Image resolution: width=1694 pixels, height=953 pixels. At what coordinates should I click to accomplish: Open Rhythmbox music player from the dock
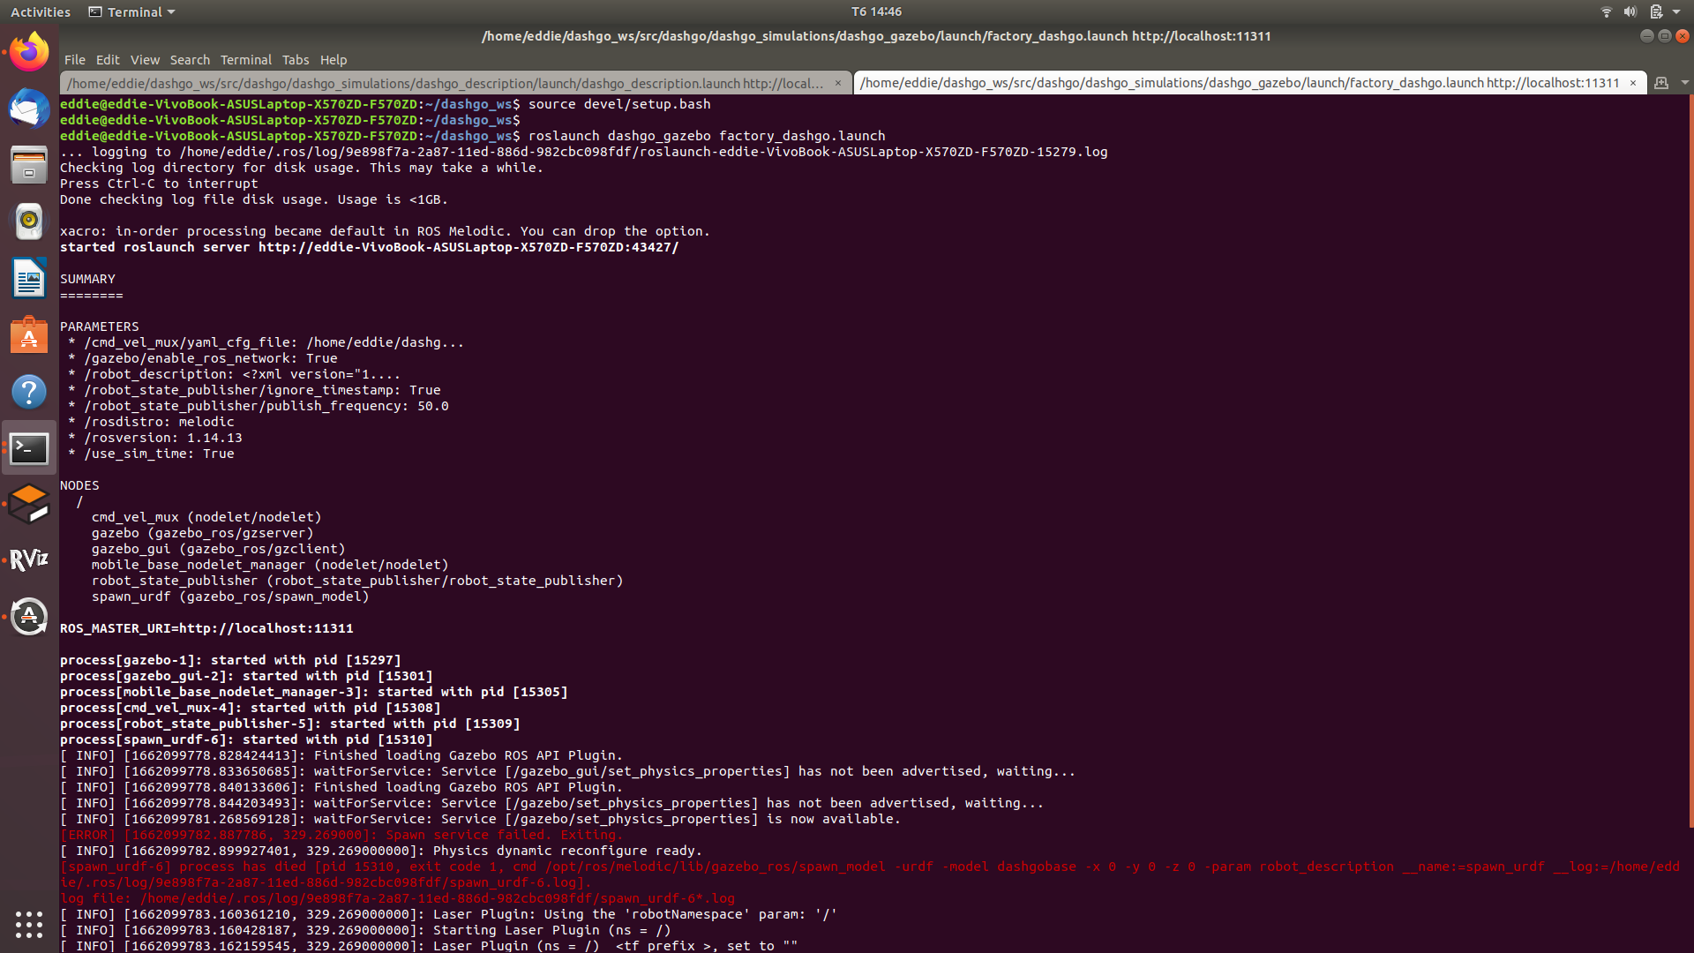coord(29,221)
